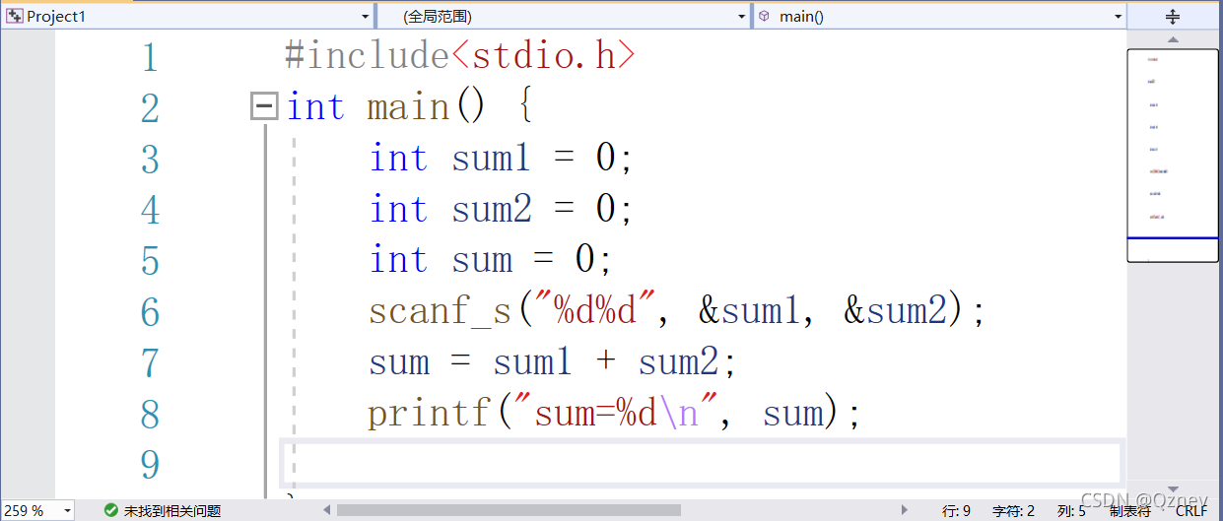Screen dimensions: 1223x521
Task: Open the Project1 project dropdown
Action: click(x=366, y=17)
